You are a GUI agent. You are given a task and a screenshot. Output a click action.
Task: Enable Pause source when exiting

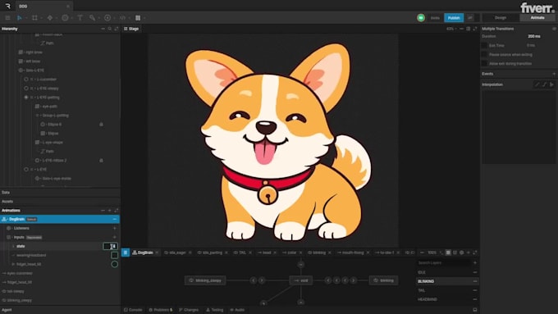484,54
